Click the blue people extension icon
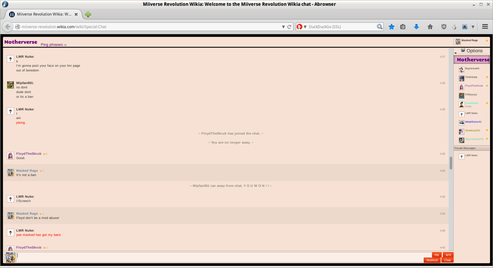The width and height of the screenshot is (493, 268). 465,27
